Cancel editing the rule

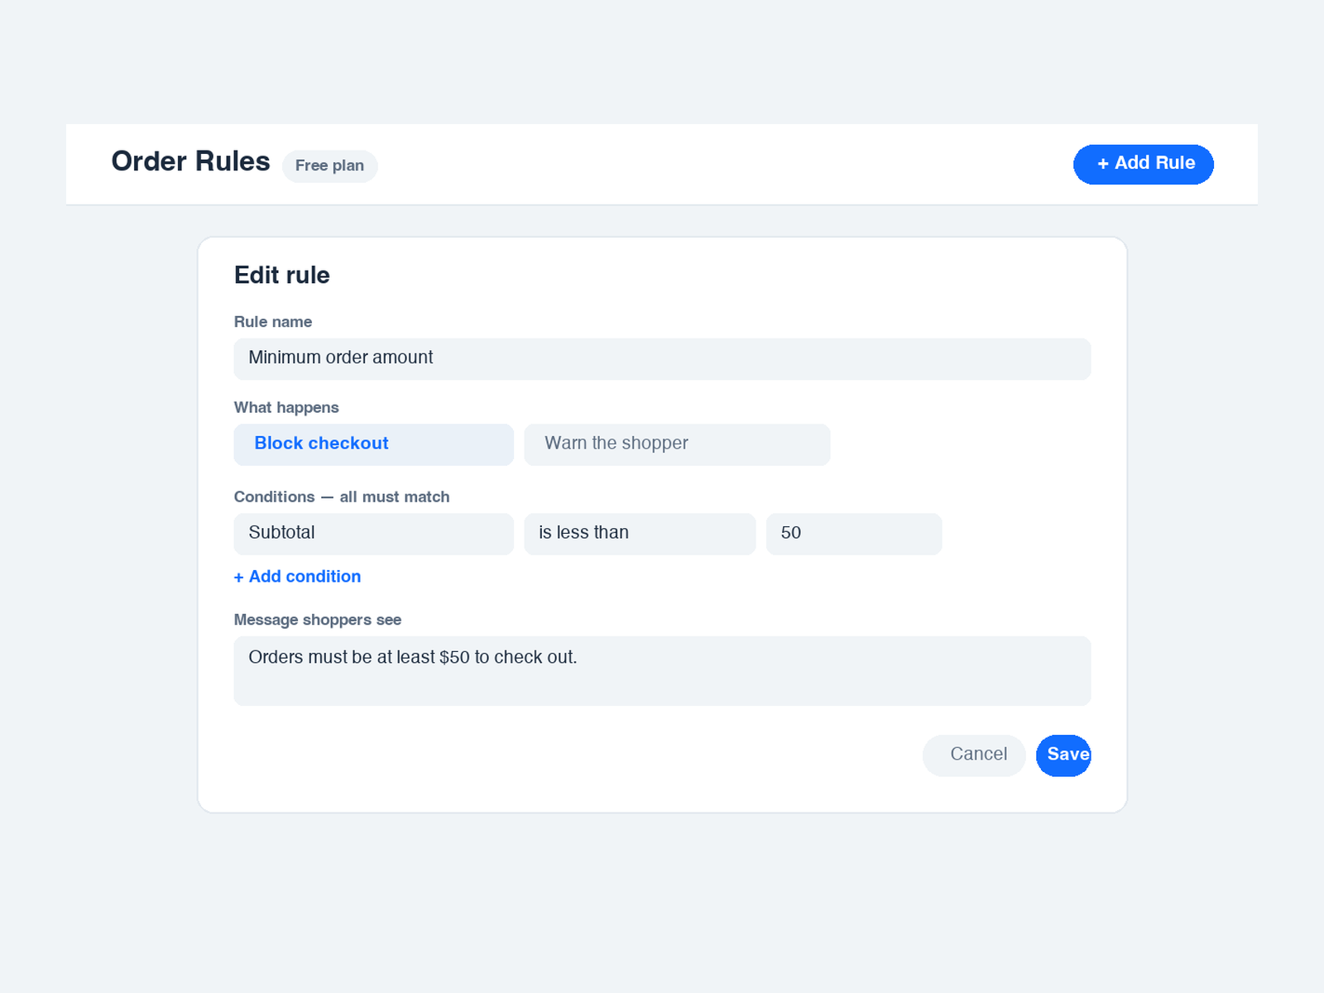[974, 756]
